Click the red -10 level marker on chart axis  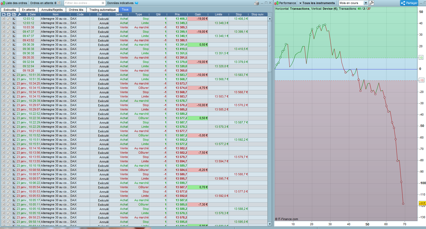point(421,80)
